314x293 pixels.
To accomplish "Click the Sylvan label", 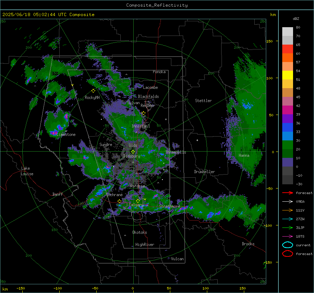I will click(133, 103).
